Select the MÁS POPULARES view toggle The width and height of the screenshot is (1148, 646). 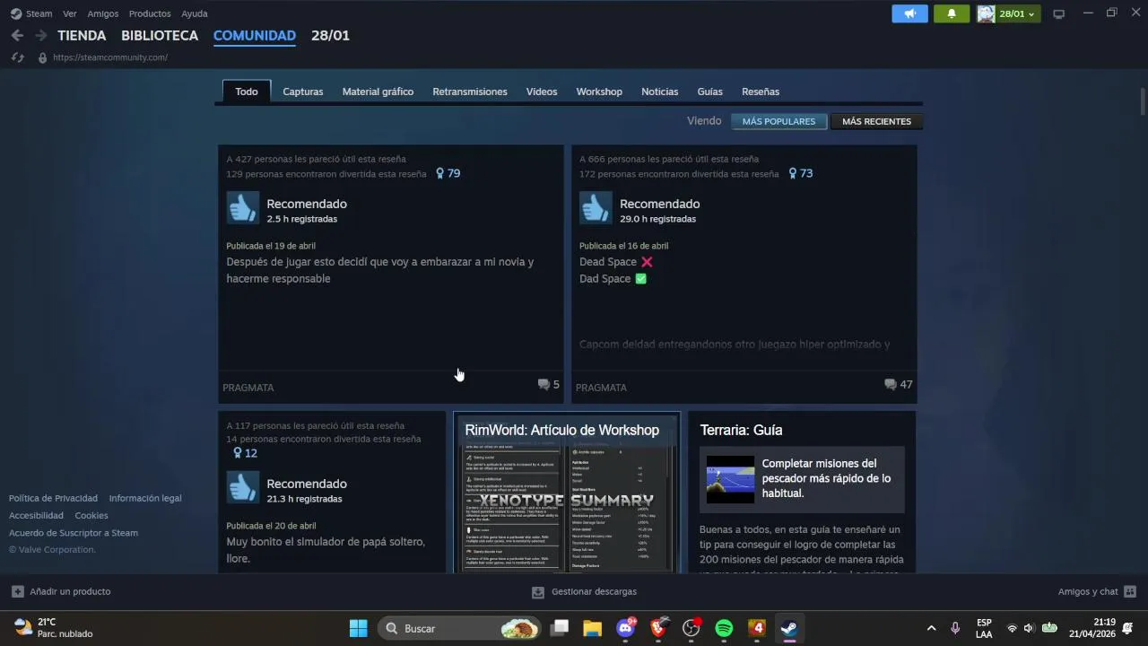[778, 121]
